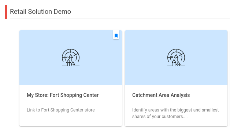Viewport: 230px width, 137px height.
Task: Select the Retail Solution Demo heading
Action: (x=40, y=12)
